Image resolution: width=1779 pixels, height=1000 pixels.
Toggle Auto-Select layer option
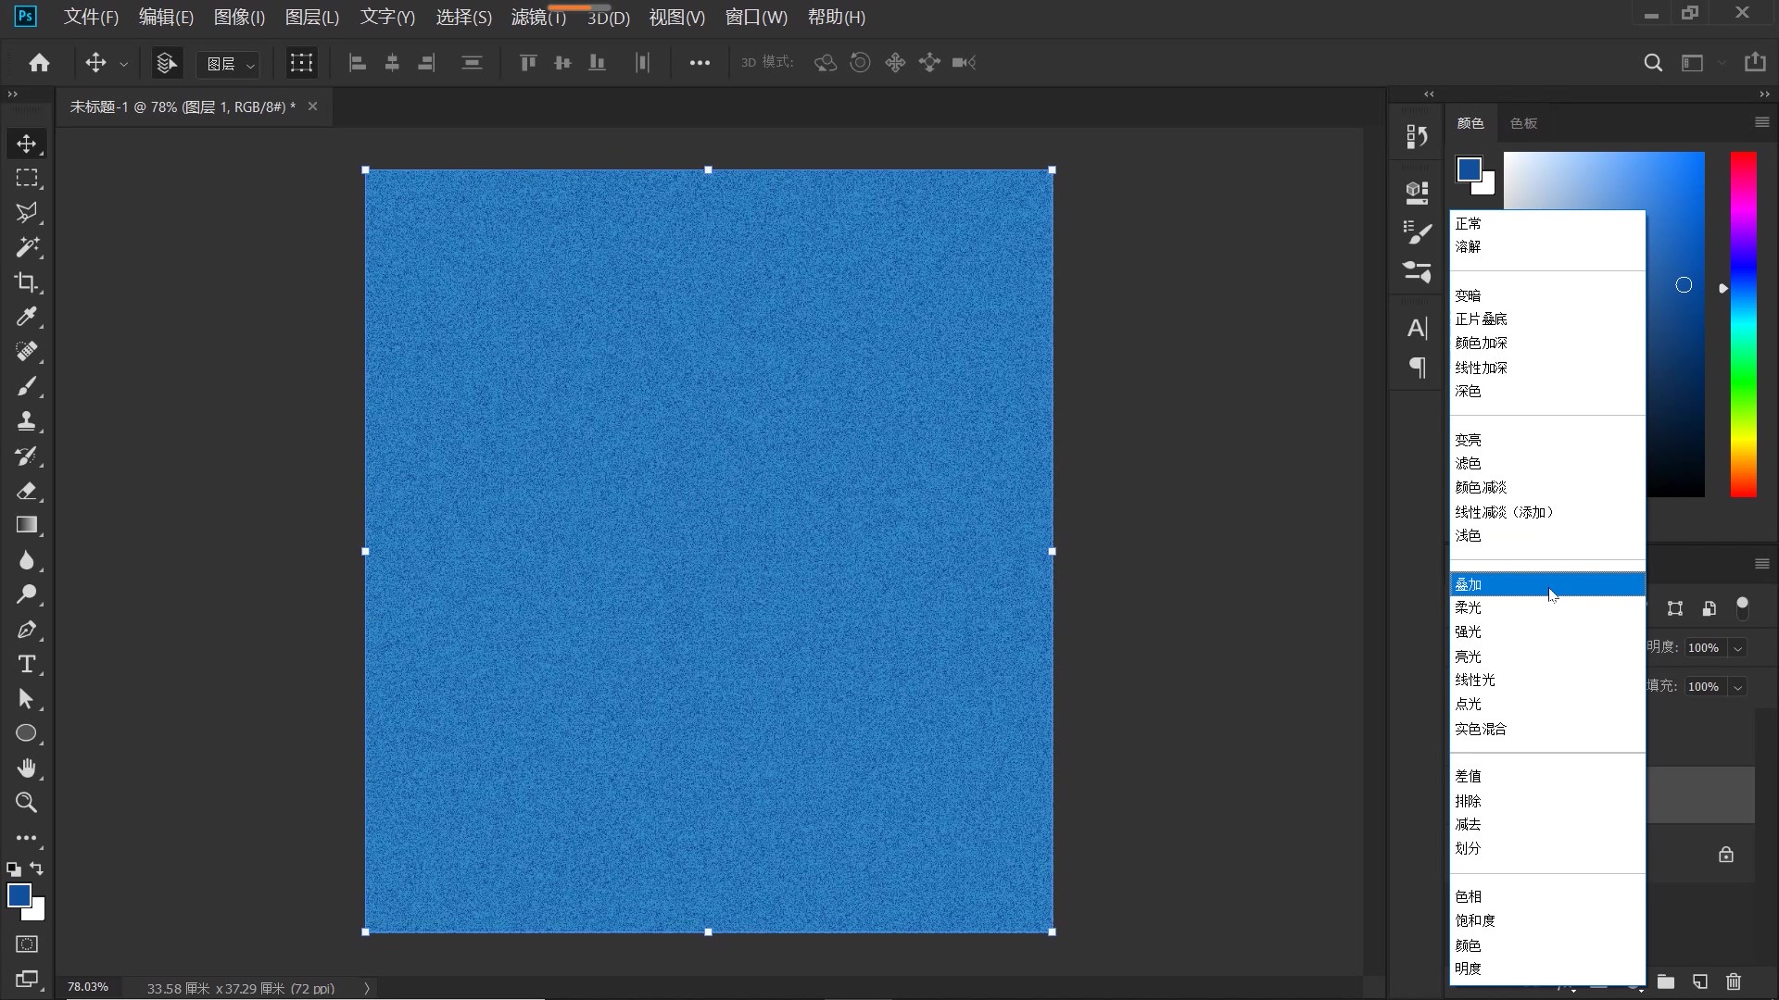(x=167, y=63)
